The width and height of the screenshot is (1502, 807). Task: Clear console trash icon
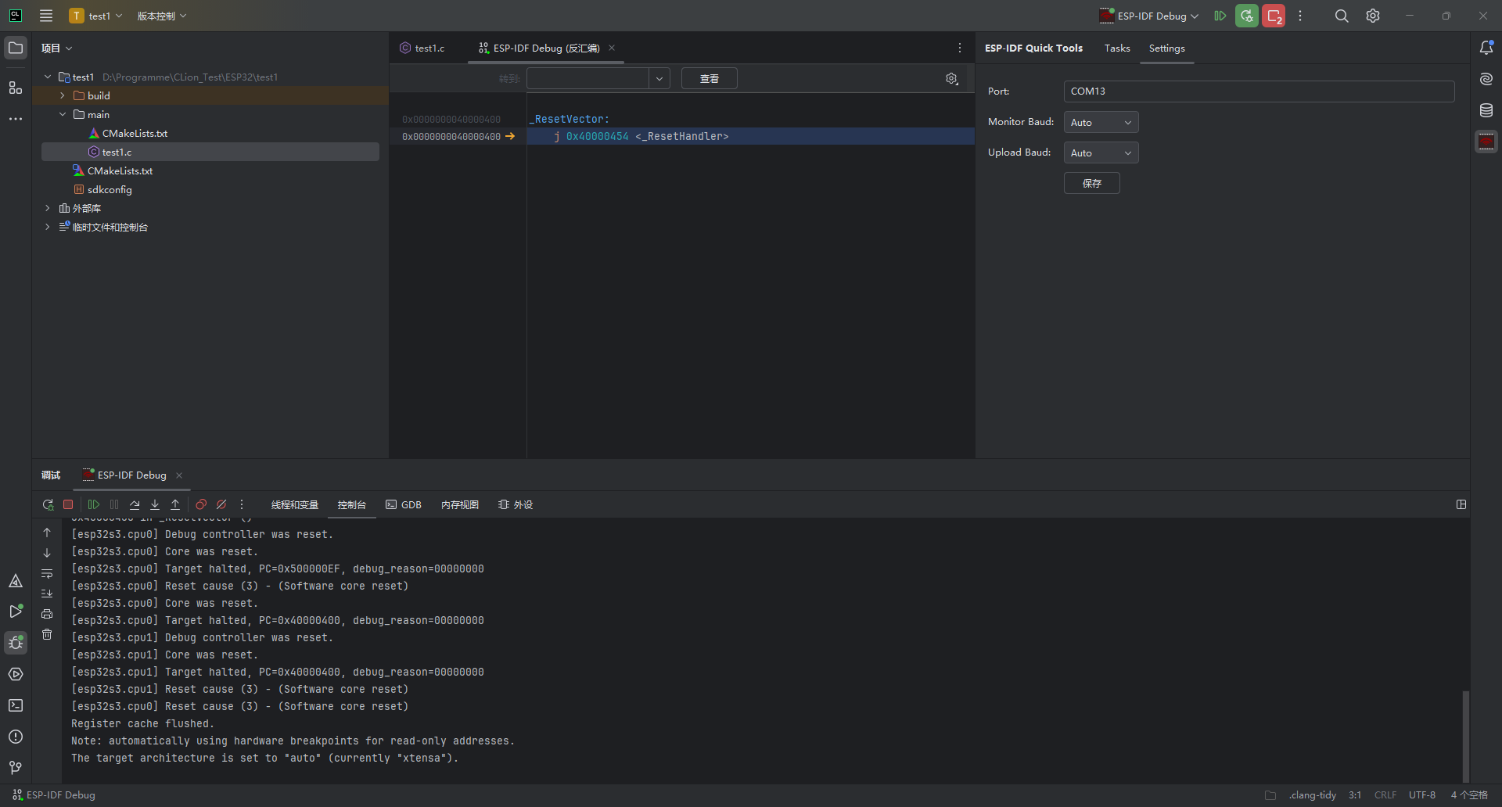click(x=47, y=634)
